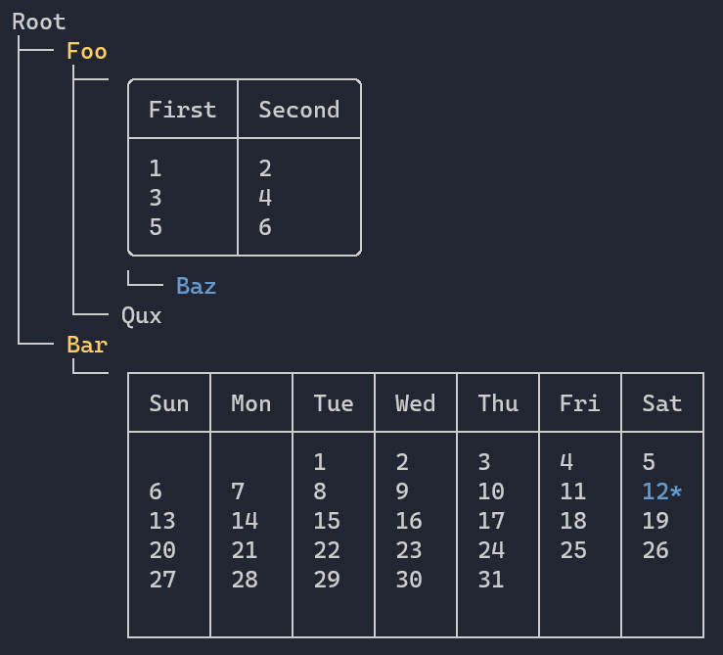Viewport: 723px width, 655px height.
Task: Click the Second column header
Action: tap(298, 110)
